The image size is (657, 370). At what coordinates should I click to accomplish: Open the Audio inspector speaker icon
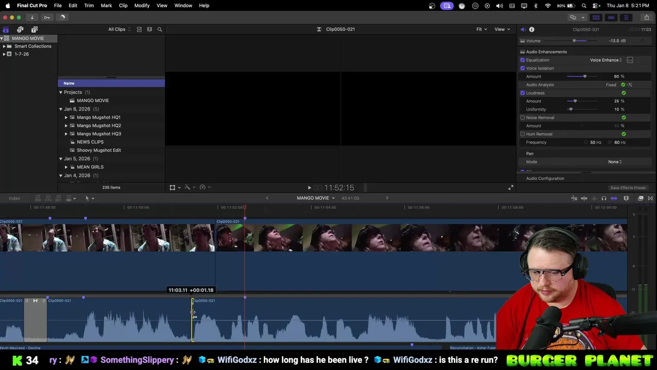[x=523, y=29]
